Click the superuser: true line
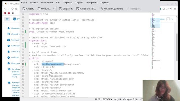The height and width of the screenshot is (101, 180). [x=39, y=14]
